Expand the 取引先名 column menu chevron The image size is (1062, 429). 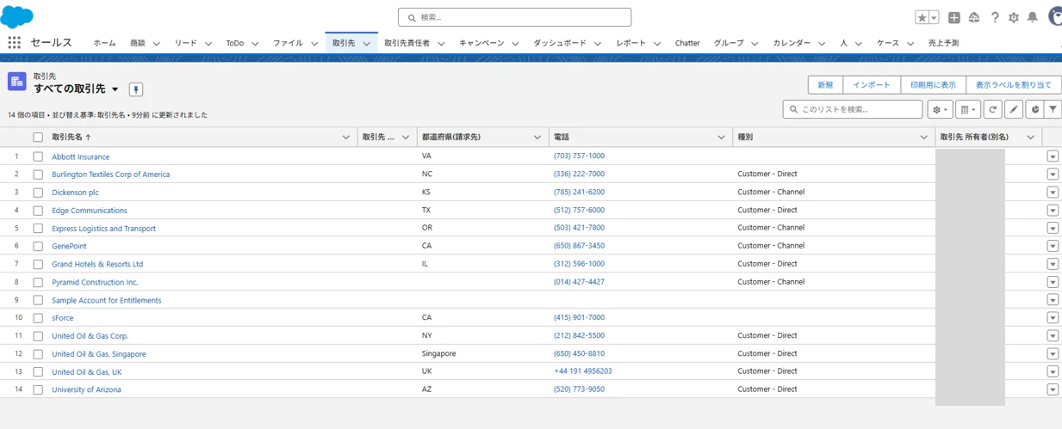click(x=346, y=138)
